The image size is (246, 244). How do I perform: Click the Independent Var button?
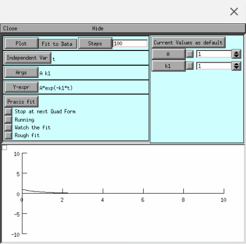[x=28, y=58]
